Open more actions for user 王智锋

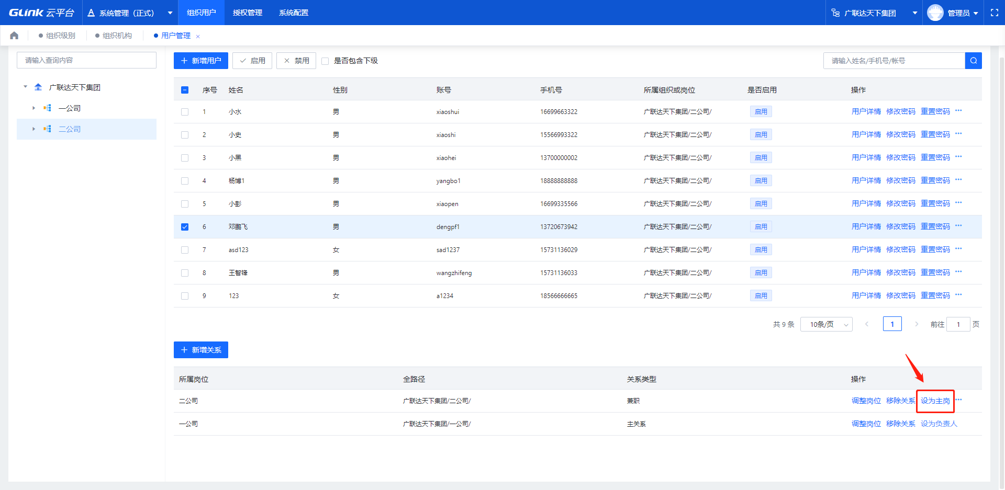958,272
